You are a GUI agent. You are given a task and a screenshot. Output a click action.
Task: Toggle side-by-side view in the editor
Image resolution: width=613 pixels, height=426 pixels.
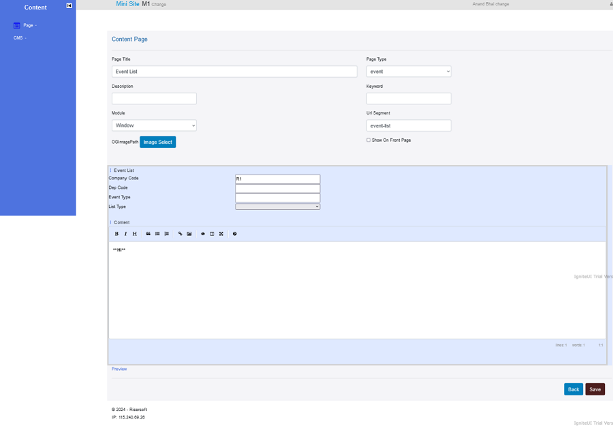(212, 234)
